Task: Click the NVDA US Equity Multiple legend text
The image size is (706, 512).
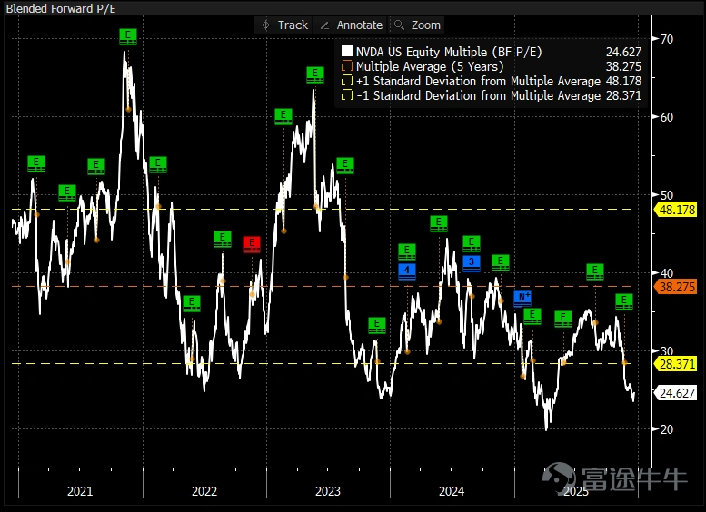Action: (449, 52)
